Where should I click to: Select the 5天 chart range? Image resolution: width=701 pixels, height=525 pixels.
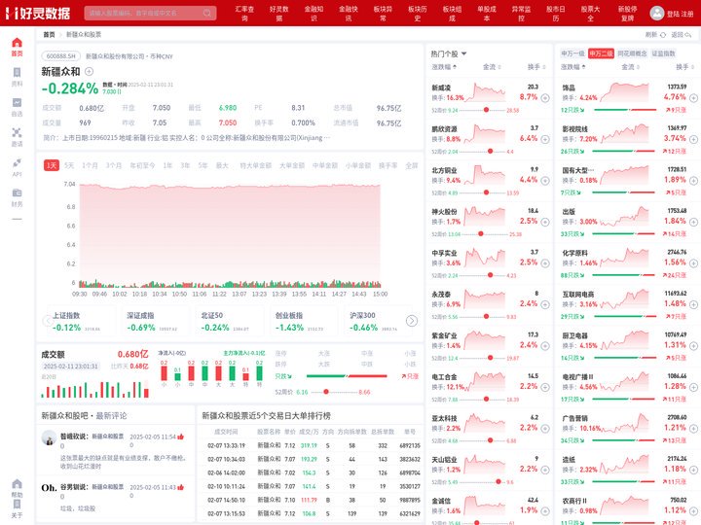[69, 165]
